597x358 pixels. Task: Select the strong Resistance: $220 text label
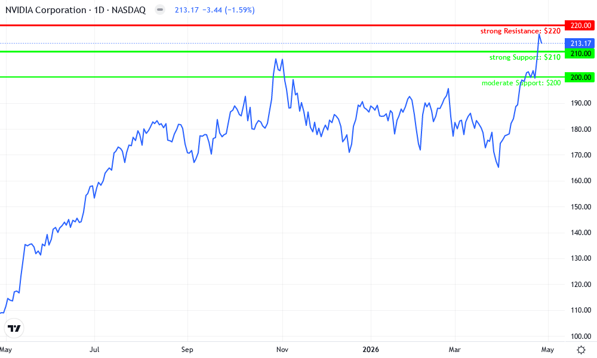pos(521,30)
